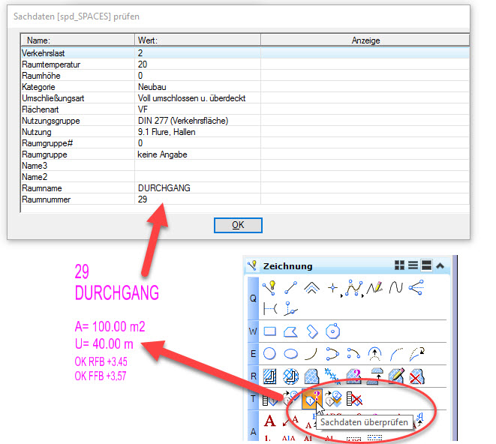The height and width of the screenshot is (444, 496).
Task: Select the change pattern tool with the pencil
Action: tap(396, 376)
